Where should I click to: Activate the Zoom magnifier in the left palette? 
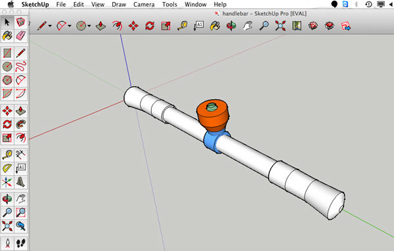[7, 212]
